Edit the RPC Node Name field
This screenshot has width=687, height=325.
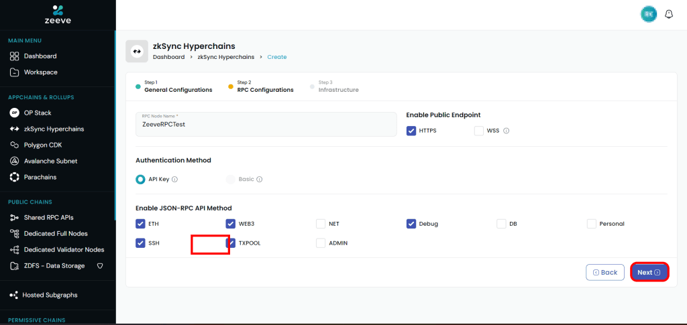tap(266, 124)
